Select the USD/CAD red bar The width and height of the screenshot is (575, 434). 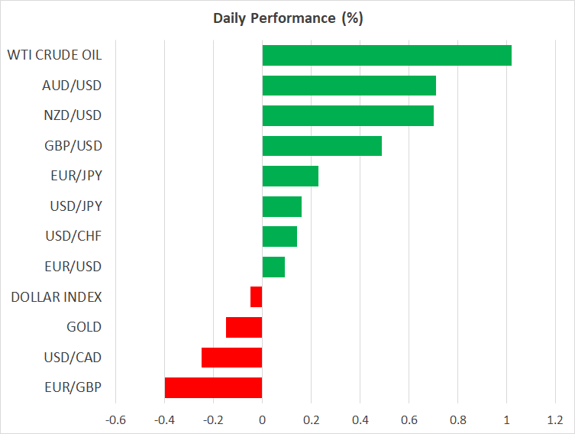232,358
